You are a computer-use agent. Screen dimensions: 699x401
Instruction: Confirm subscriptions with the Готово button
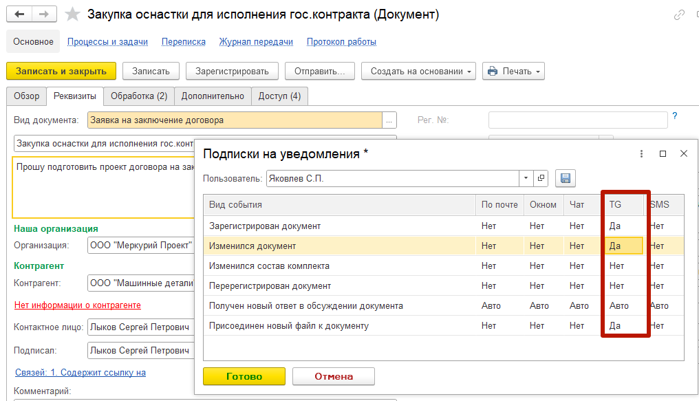pos(244,376)
